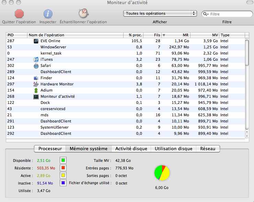This screenshot has height=202, width=254.
Task: Sort by Type column header
Action: click(232, 35)
